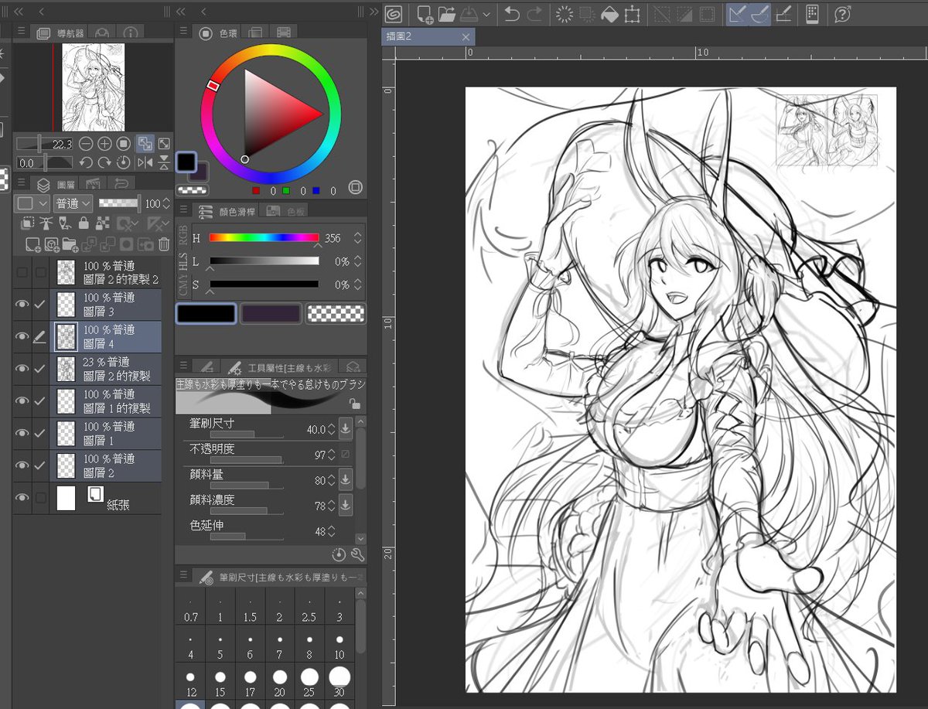Viewport: 928px width, 709px height.
Task: Reset canvas rotation icon
Action: 123,162
